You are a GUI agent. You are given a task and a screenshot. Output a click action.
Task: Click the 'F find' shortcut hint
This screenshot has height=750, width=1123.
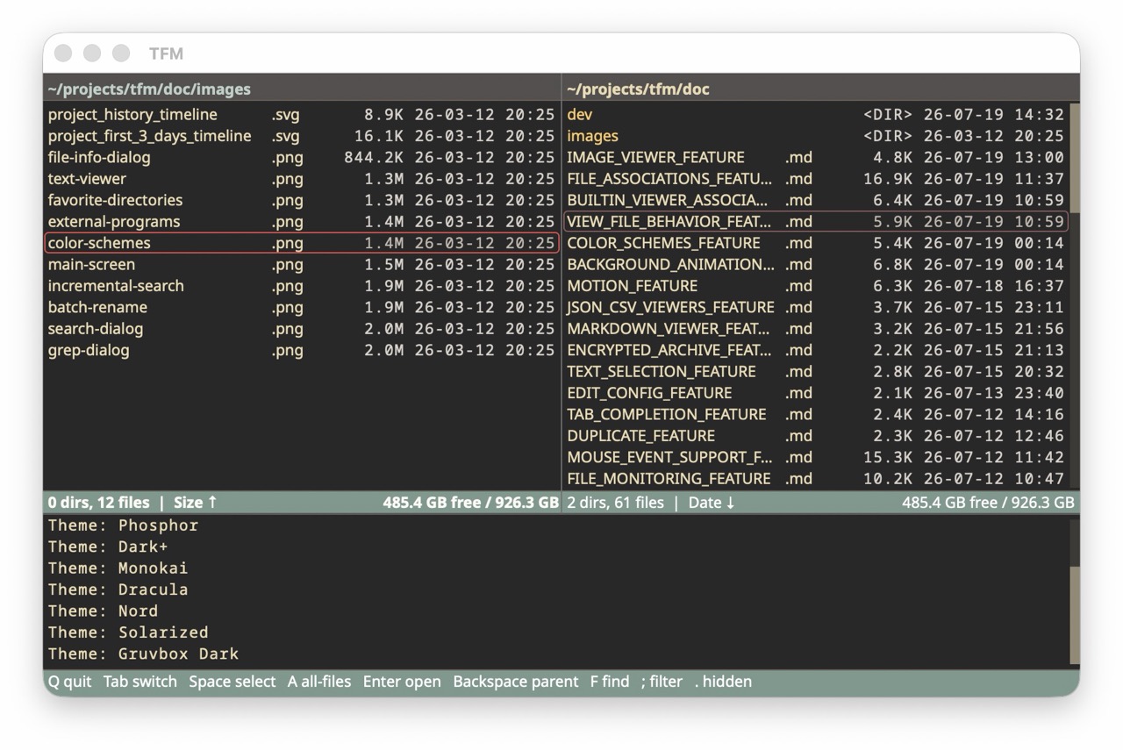coord(610,682)
